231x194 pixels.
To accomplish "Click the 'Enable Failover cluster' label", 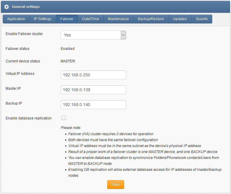I will click(24, 34).
